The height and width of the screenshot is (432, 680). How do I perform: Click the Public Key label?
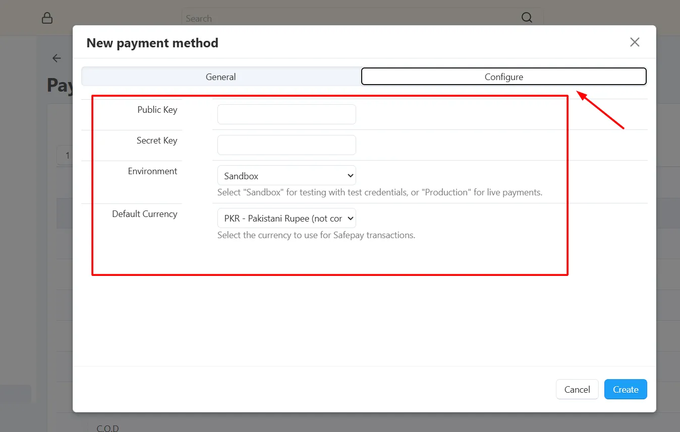click(x=157, y=110)
